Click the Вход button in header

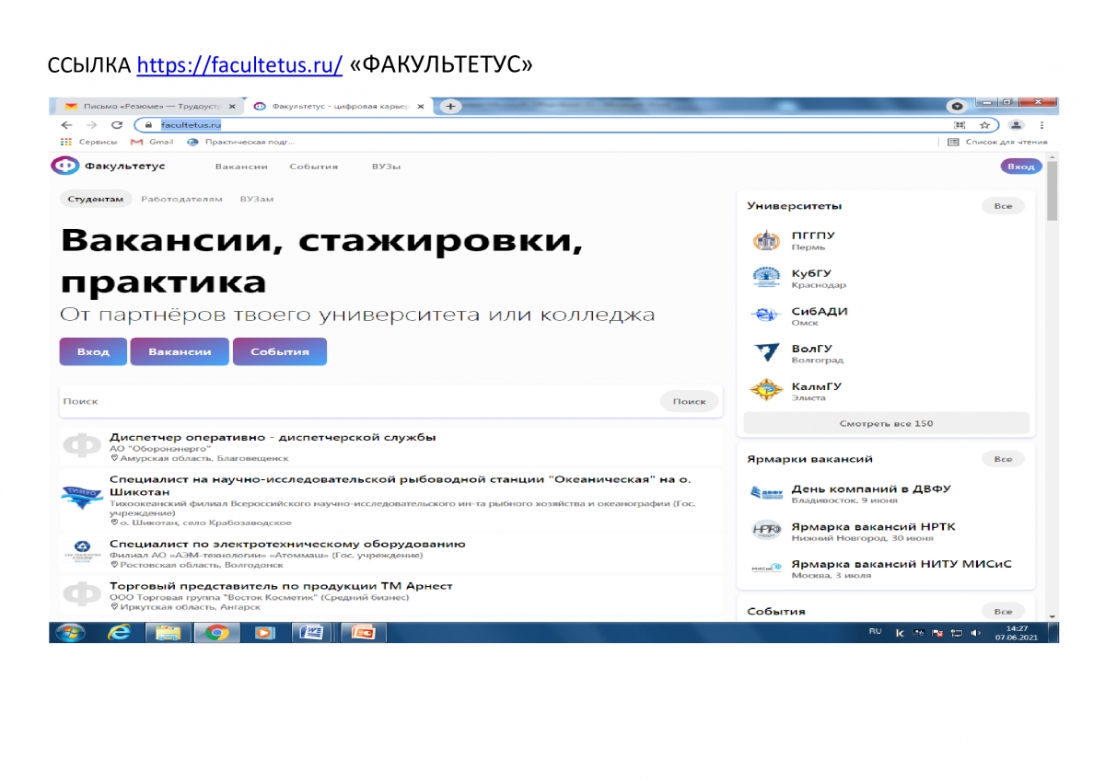1020,167
